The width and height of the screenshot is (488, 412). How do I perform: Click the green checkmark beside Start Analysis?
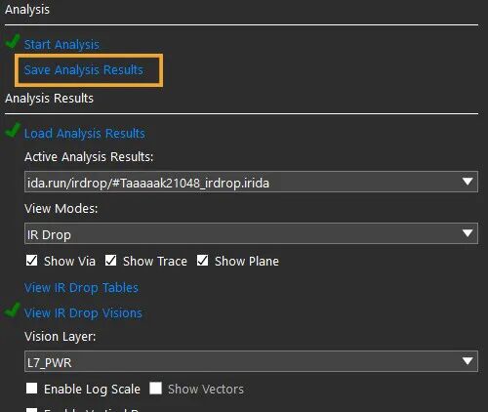click(13, 42)
